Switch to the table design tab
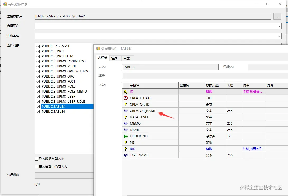 point(102,58)
